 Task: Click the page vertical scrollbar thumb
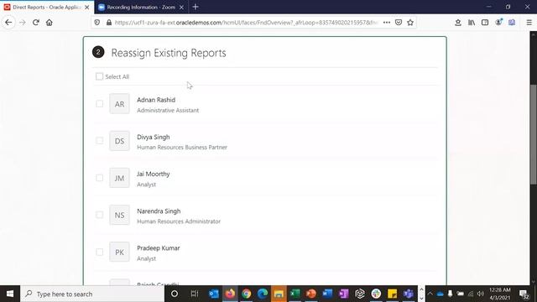[x=534, y=134]
